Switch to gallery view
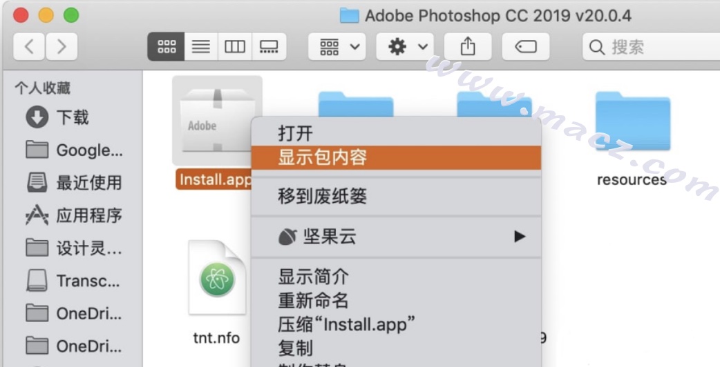720x367 pixels. [x=269, y=46]
